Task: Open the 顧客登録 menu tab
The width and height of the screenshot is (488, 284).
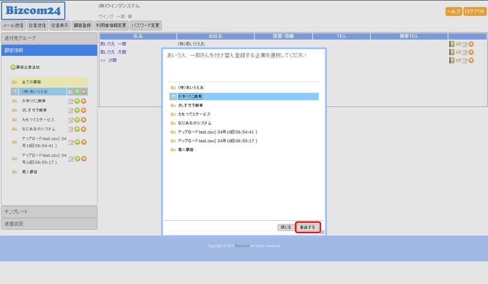Action: pos(82,25)
